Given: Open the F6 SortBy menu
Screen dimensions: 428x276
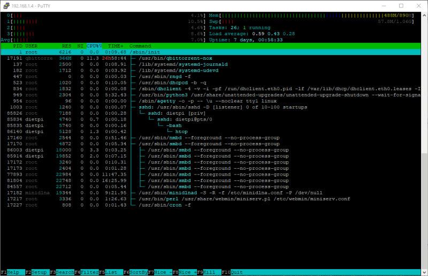Looking at the screenshot, I should (x=136, y=272).
